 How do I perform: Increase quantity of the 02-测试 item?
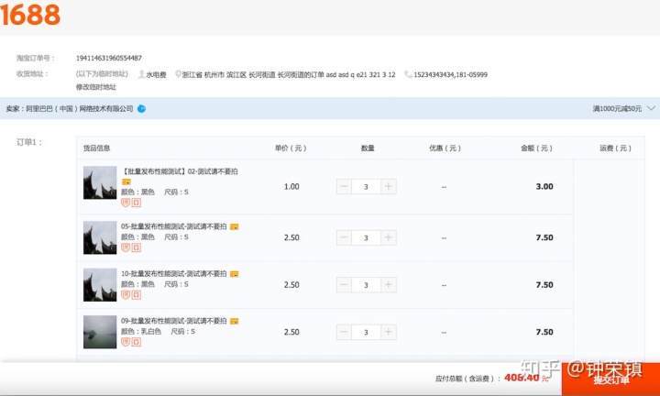point(389,186)
